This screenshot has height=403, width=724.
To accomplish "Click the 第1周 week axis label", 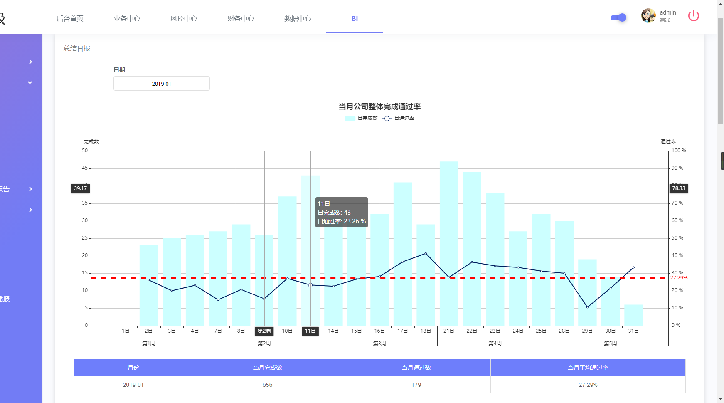I will (x=149, y=344).
